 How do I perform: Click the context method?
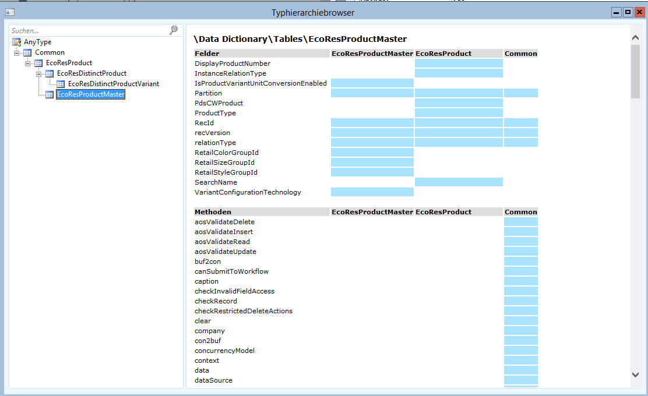click(x=207, y=361)
